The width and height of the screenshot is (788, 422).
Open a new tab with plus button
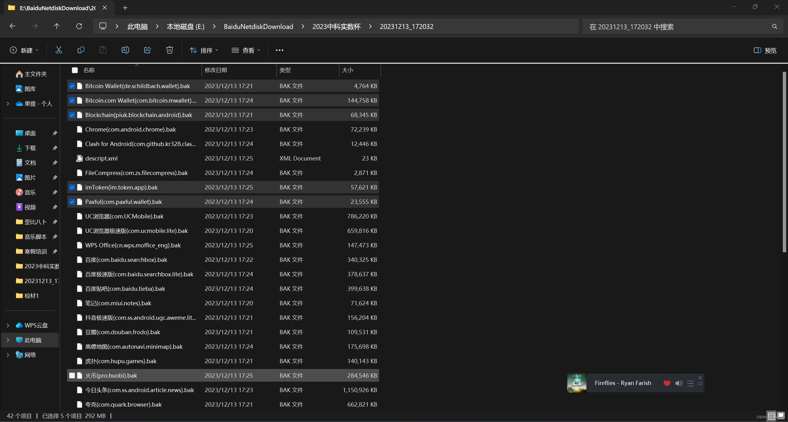coord(125,8)
